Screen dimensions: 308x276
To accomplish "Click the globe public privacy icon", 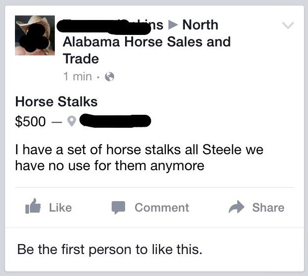I will pos(110,77).
